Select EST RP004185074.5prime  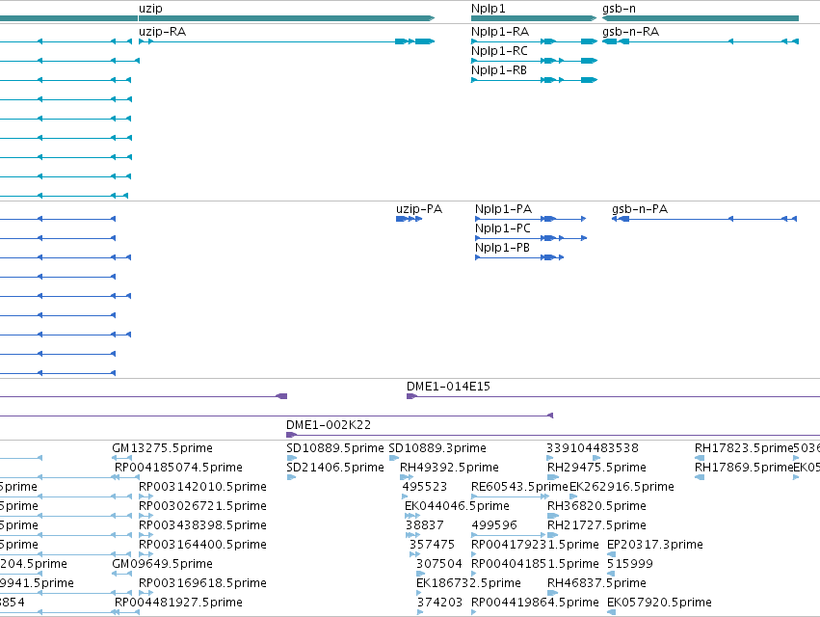[x=178, y=468]
